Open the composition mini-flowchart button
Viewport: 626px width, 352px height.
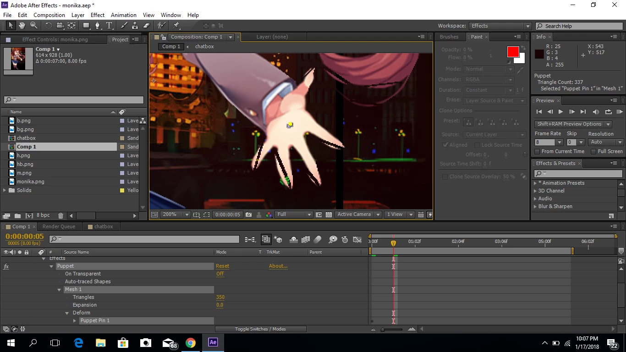pyautogui.click(x=250, y=239)
